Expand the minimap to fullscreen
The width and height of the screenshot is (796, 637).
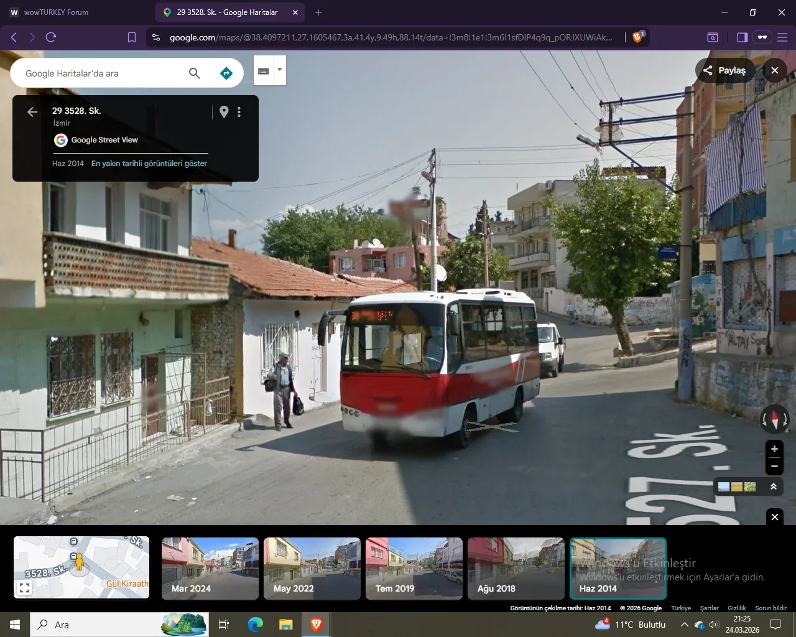(x=25, y=587)
